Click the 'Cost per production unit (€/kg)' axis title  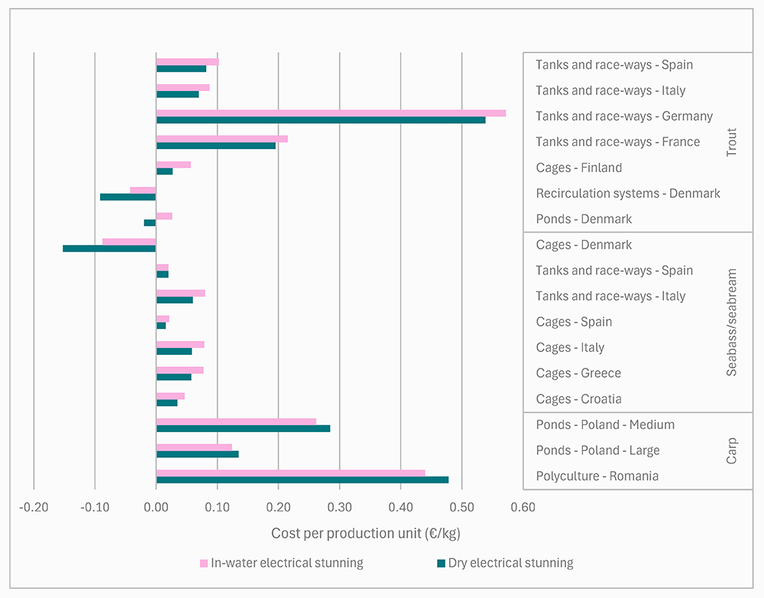(366, 533)
